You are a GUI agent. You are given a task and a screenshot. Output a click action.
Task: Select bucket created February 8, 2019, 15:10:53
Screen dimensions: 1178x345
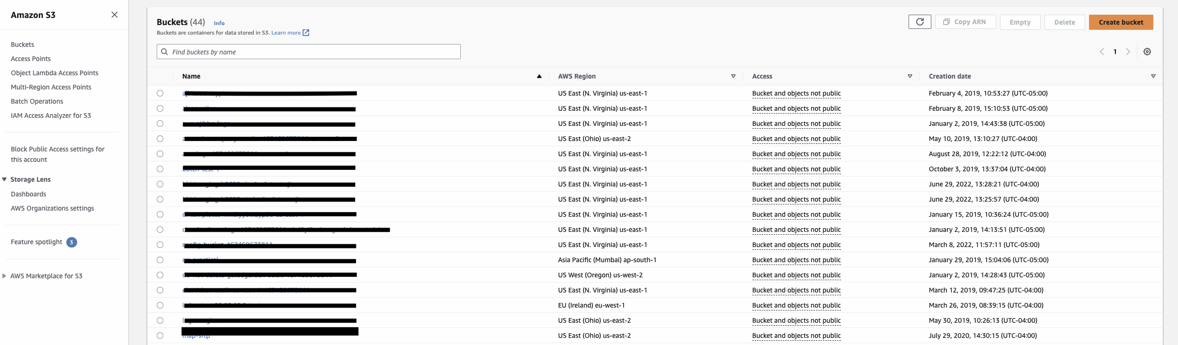pos(160,108)
